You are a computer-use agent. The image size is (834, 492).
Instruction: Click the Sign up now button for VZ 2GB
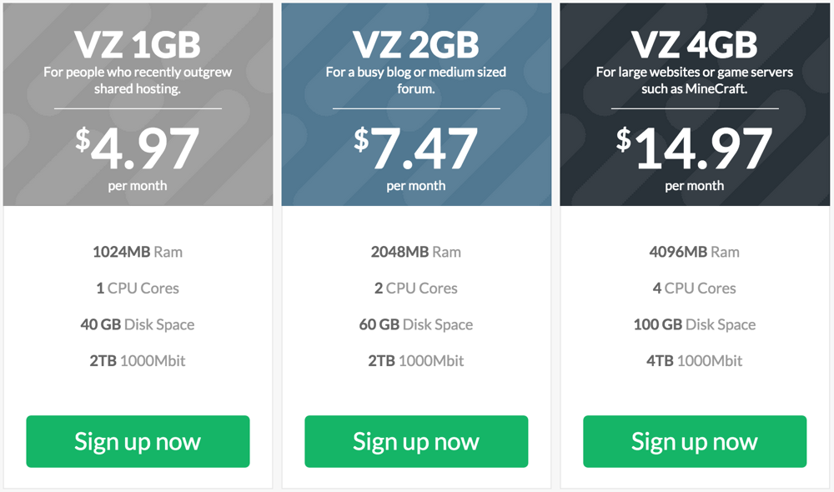pos(415,442)
